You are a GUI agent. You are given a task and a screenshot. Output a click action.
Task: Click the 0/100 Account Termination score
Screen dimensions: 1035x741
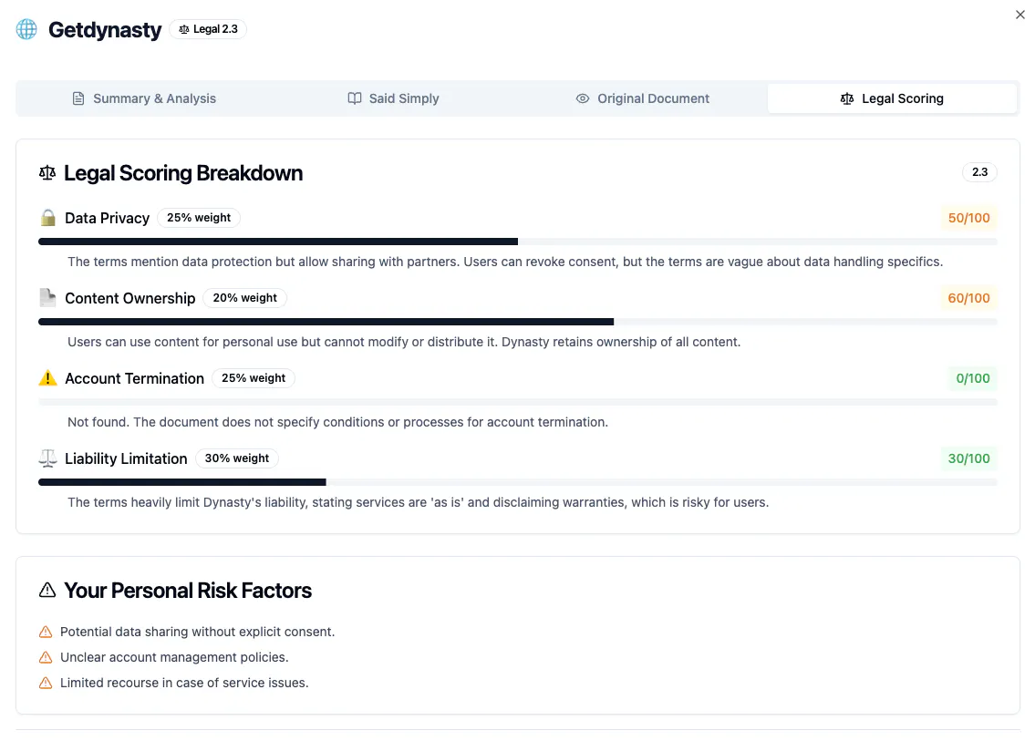pyautogui.click(x=972, y=378)
